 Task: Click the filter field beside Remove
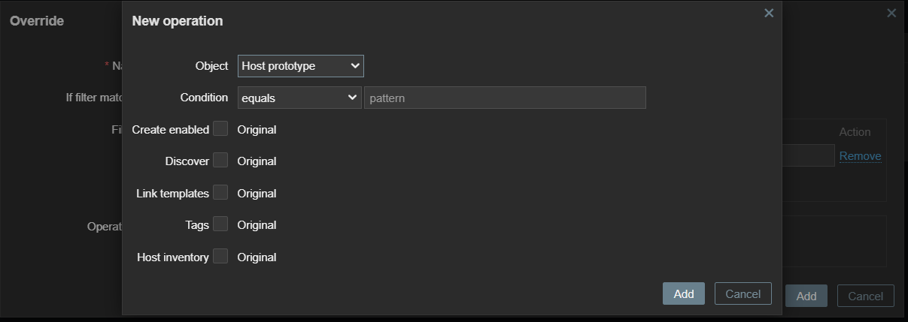(808, 155)
